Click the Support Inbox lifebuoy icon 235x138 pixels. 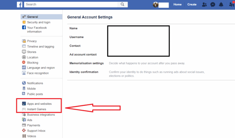click(24, 130)
